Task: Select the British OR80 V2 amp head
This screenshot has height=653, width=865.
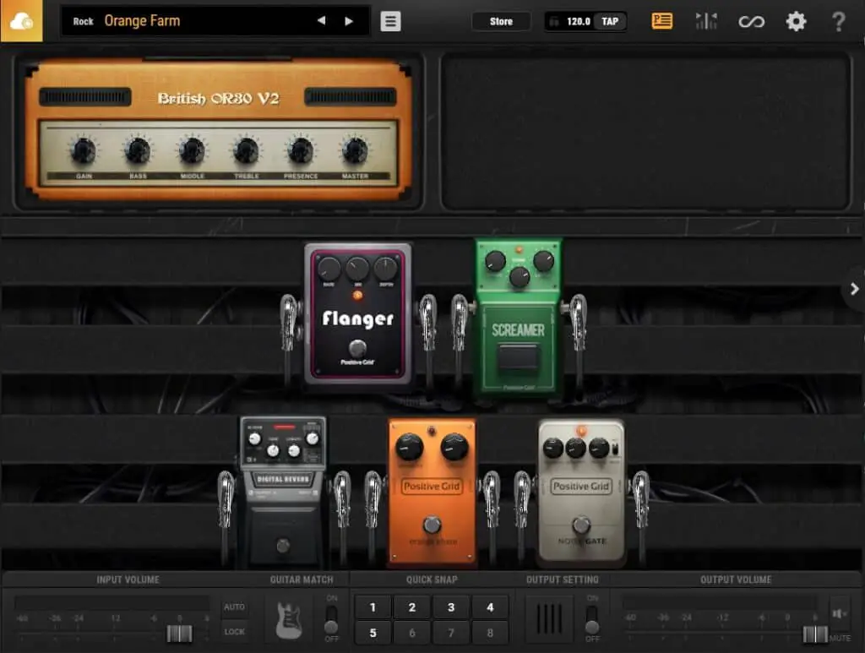Action: 219,130
